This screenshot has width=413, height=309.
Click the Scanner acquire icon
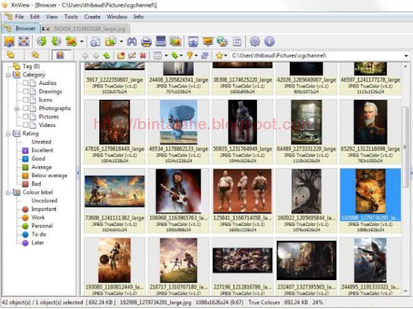tap(161, 41)
